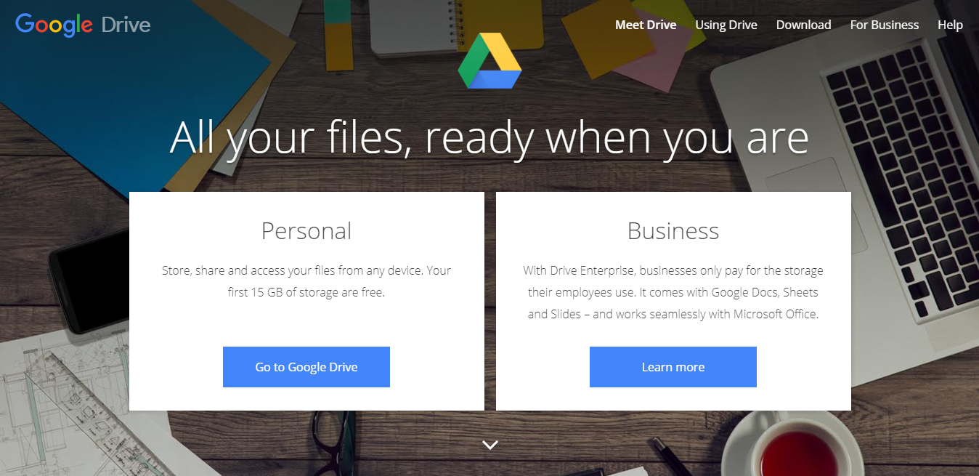Click the Learn more button

[673, 367]
